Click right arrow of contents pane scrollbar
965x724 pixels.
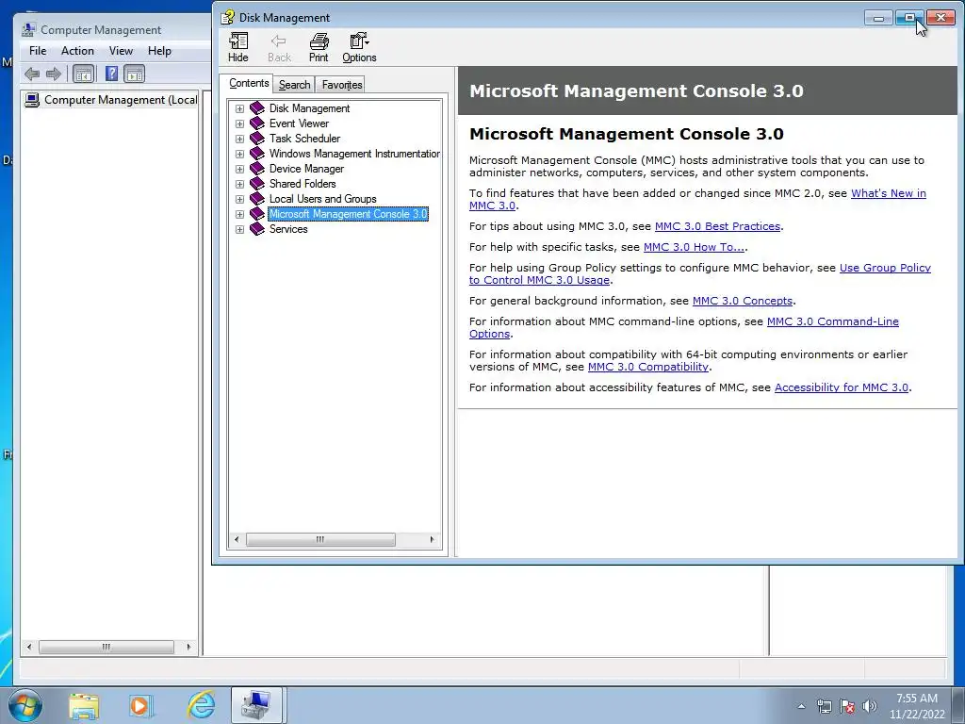coord(432,540)
